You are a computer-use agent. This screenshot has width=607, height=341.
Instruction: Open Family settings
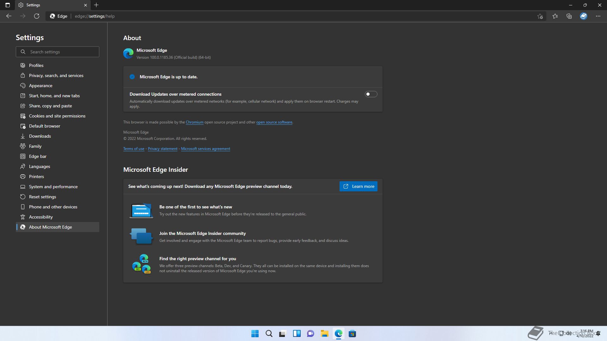[x=58, y=146]
